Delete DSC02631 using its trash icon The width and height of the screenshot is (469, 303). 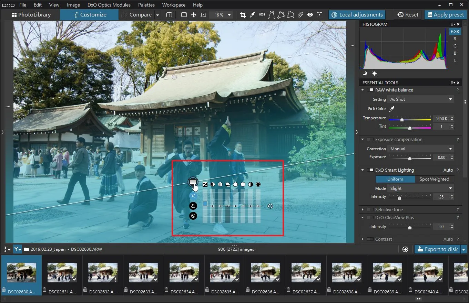click(x=44, y=290)
